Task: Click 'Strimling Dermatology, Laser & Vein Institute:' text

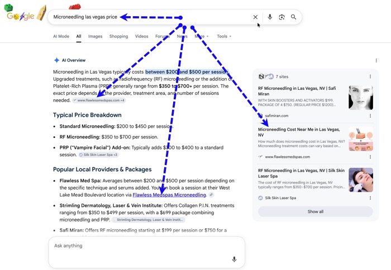Action: coord(111,205)
